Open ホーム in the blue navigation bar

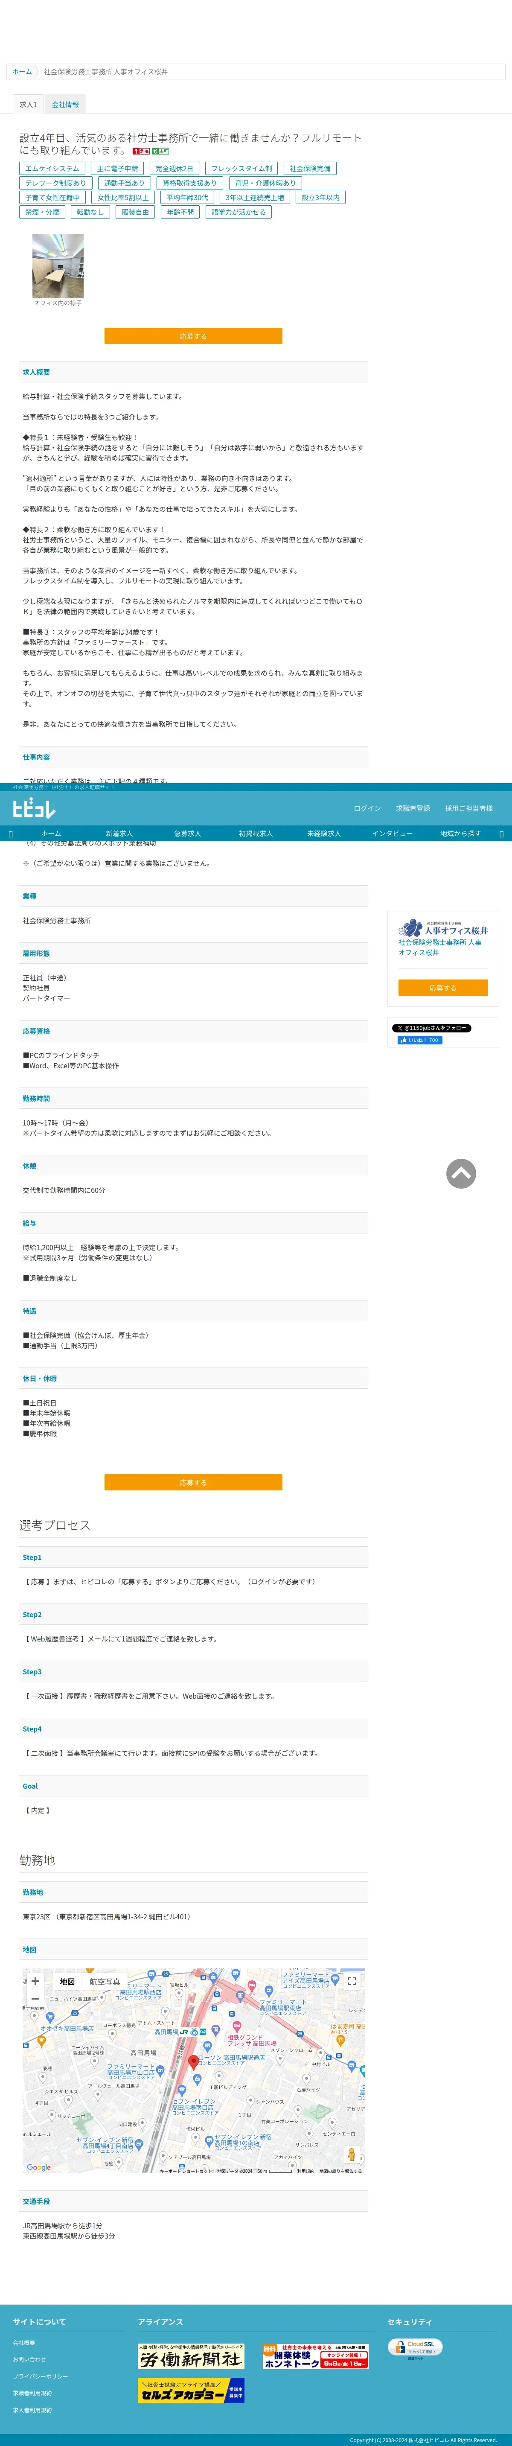pyautogui.click(x=51, y=834)
